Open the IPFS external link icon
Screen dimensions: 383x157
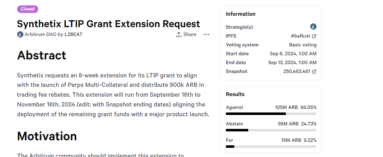click(314, 36)
